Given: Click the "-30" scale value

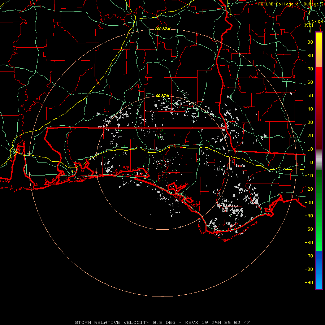Looking at the screenshot, I should 309,203.
